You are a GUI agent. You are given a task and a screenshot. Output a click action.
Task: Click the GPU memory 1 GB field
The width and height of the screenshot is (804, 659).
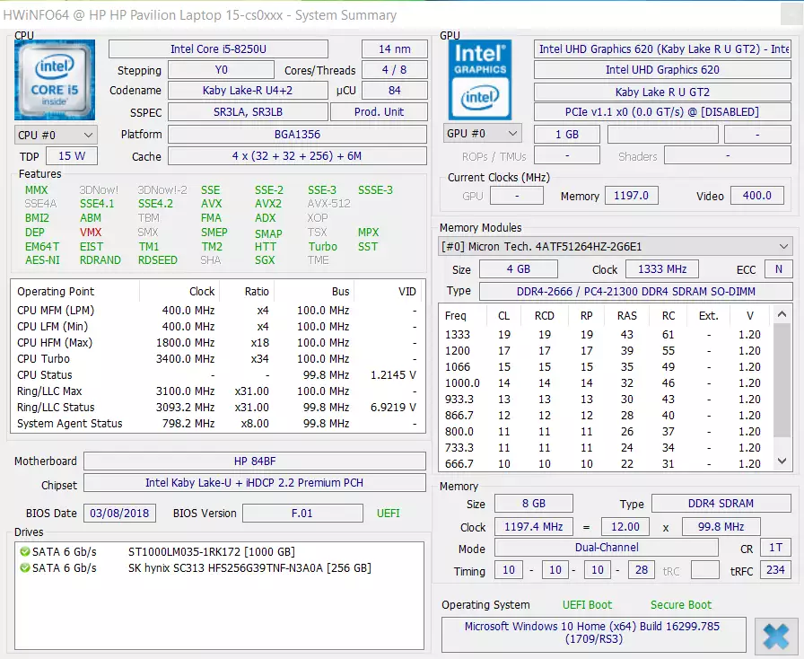tap(566, 135)
